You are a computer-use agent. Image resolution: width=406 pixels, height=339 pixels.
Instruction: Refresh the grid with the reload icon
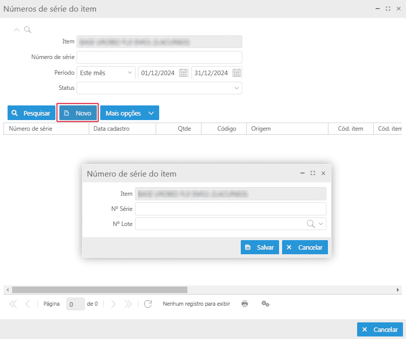[148, 304]
